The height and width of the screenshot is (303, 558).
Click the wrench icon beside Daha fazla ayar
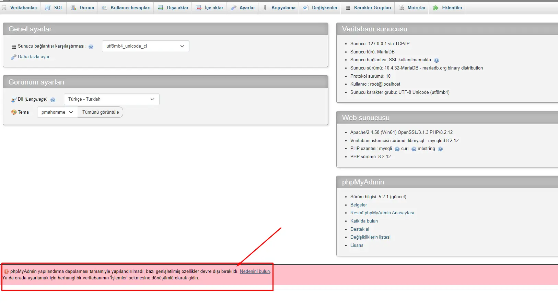pos(14,57)
